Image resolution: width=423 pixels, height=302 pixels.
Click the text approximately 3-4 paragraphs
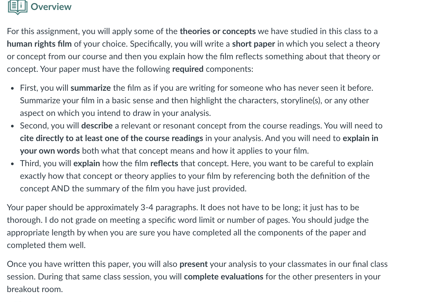(142, 207)
